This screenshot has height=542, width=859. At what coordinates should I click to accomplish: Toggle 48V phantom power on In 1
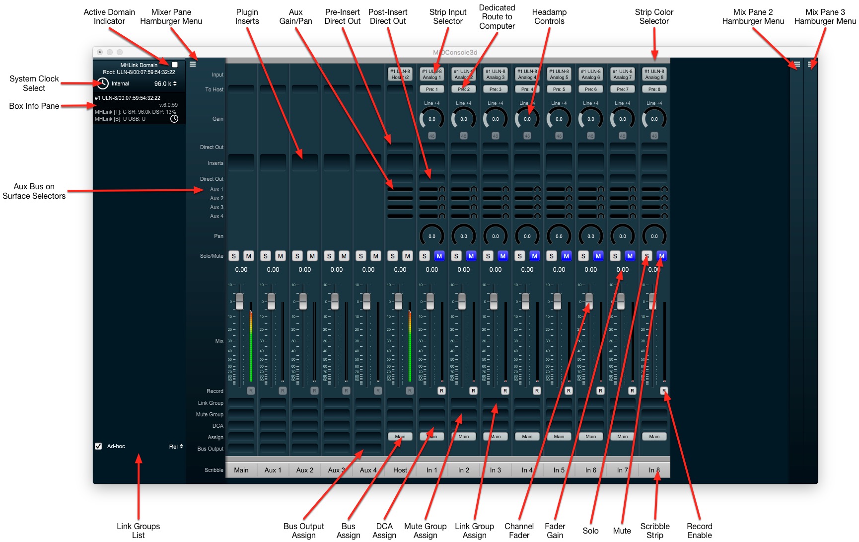tap(432, 136)
